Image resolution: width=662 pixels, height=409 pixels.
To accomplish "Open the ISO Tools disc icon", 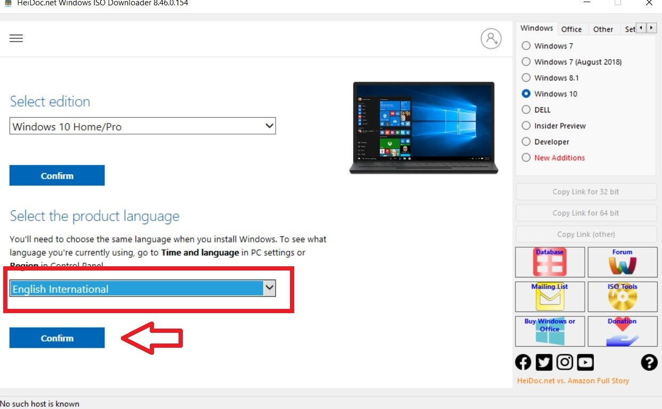I will (622, 297).
